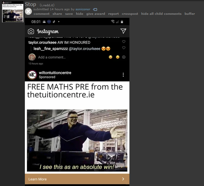The image size is (204, 186).
Task: Open Instagram direct messages paper plane icon
Action: click(x=123, y=31)
